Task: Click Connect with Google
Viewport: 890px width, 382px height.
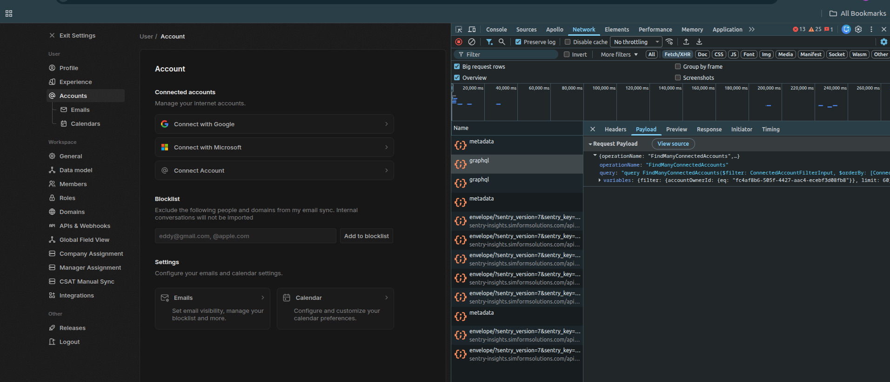Action: [x=274, y=124]
